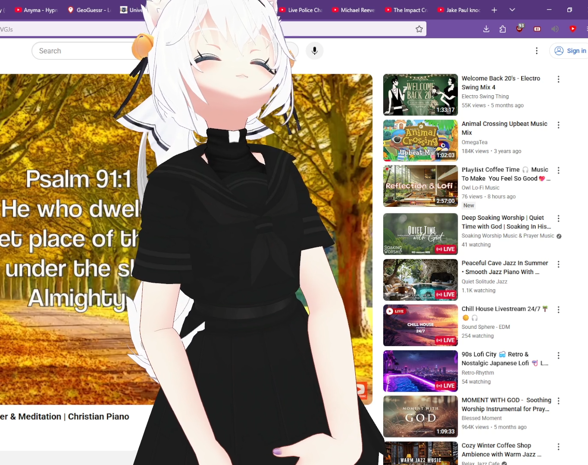Open the browser extensions puzzle icon
Image resolution: width=588 pixels, height=465 pixels.
coord(503,29)
